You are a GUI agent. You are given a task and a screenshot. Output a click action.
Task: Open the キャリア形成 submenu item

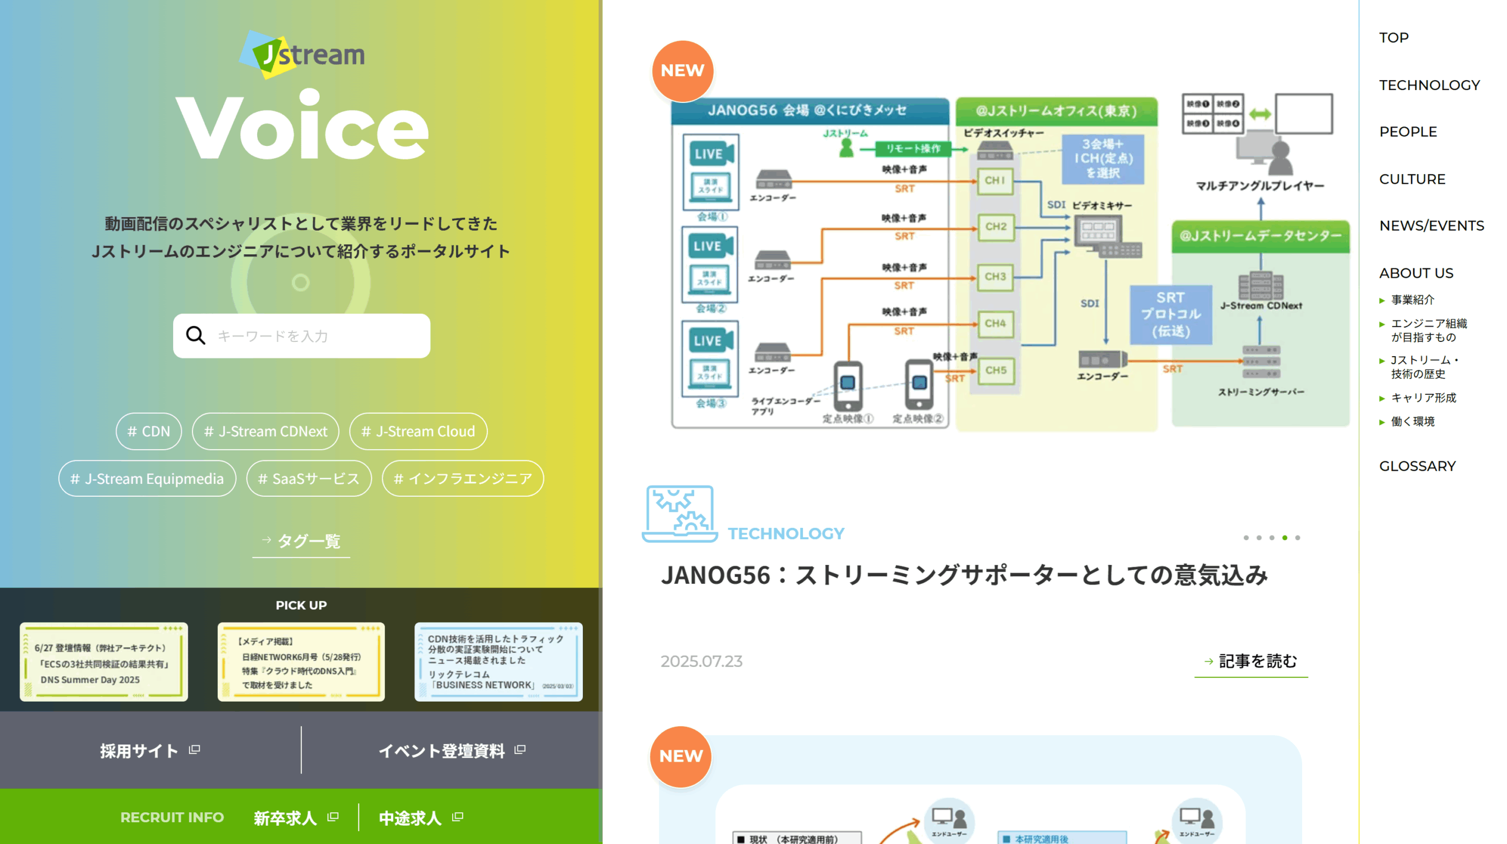click(1423, 398)
